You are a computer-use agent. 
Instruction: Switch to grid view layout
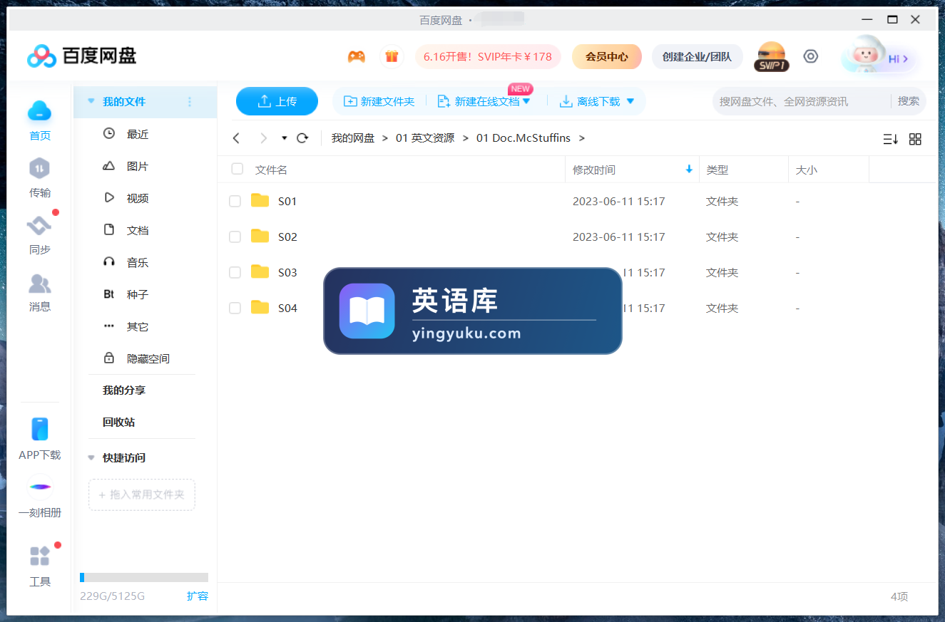tap(915, 140)
